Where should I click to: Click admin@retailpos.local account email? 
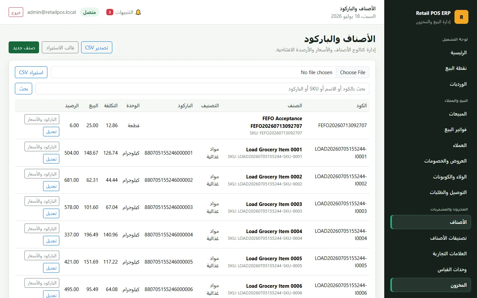coord(52,12)
